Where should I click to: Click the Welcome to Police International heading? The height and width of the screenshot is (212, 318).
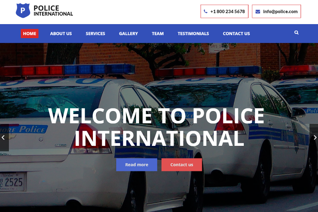[x=156, y=127]
